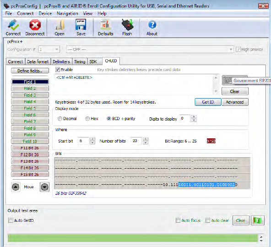Screen dimensions: 271x247
Task: Toggle the High priority checkbox
Action: coord(238,49)
